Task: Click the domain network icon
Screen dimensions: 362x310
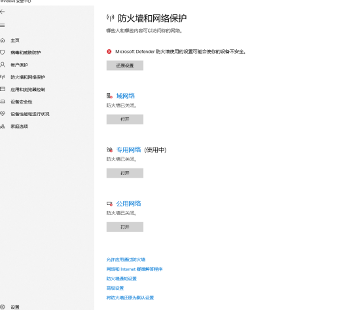Action: [x=109, y=96]
